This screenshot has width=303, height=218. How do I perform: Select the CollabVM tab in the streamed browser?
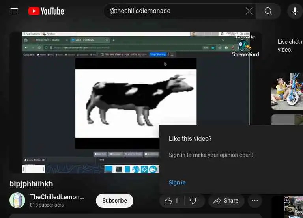(x=90, y=40)
